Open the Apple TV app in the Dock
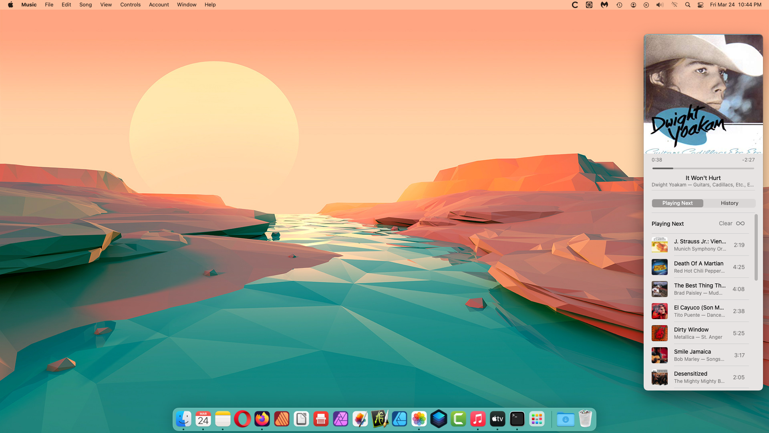This screenshot has height=433, width=769. [x=497, y=419]
